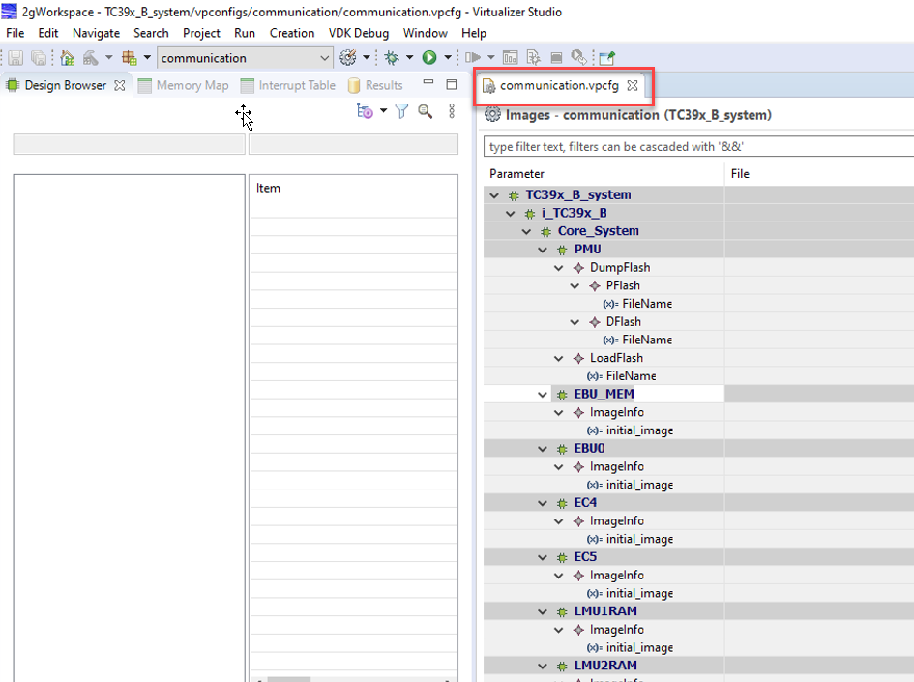Click the home build icon in toolbar
The width and height of the screenshot is (914, 682).
coord(68,58)
